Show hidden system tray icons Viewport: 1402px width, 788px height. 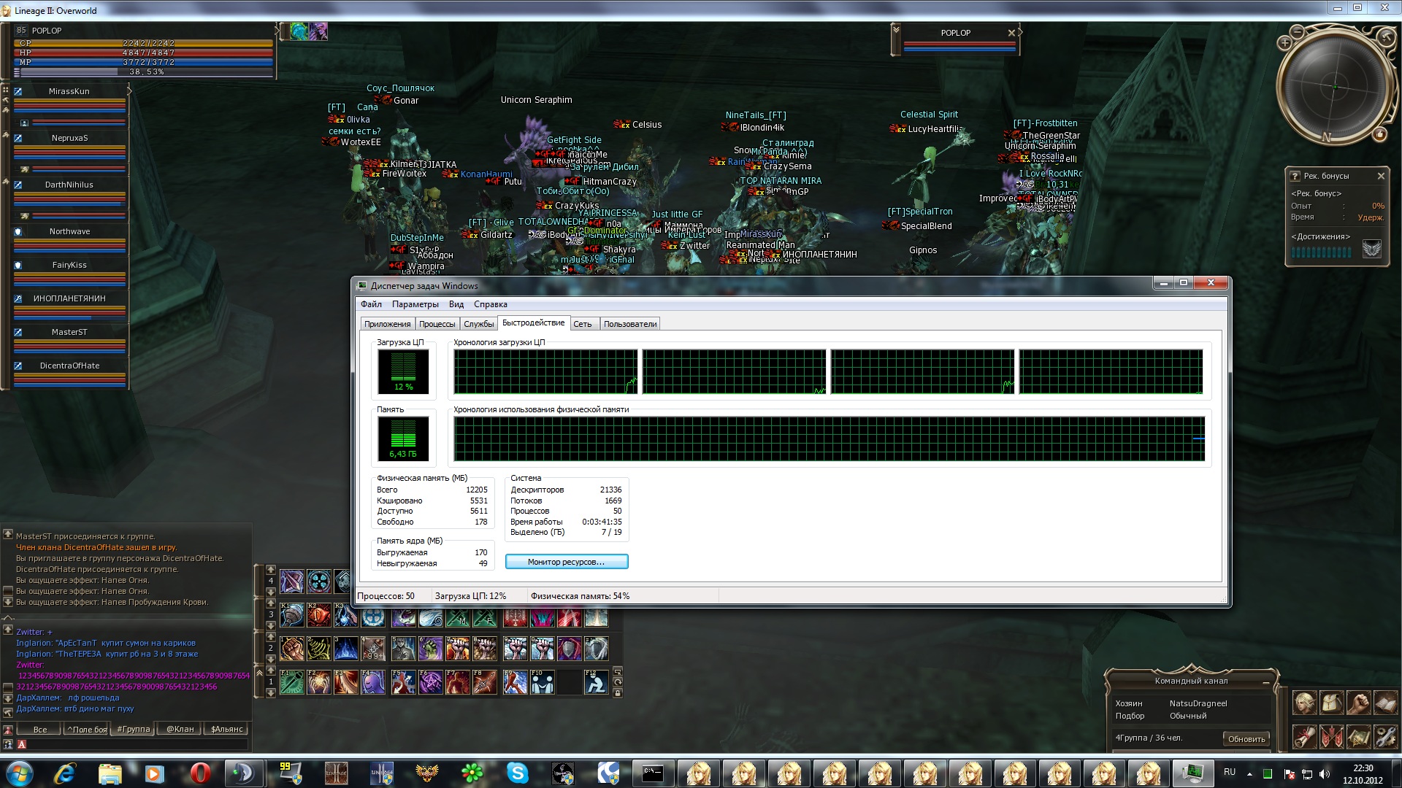[1249, 773]
